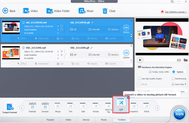Expand audio track selector of vid_23110920.swf
Viewport: 189px width, 123px height.
tap(58, 30)
